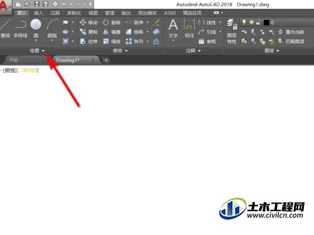Open dropdown next to 延伸 (Extend)
314x235 pixels.
click(x=148, y=23)
